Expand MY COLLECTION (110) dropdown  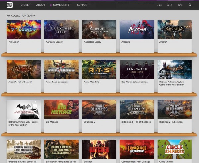21,16
